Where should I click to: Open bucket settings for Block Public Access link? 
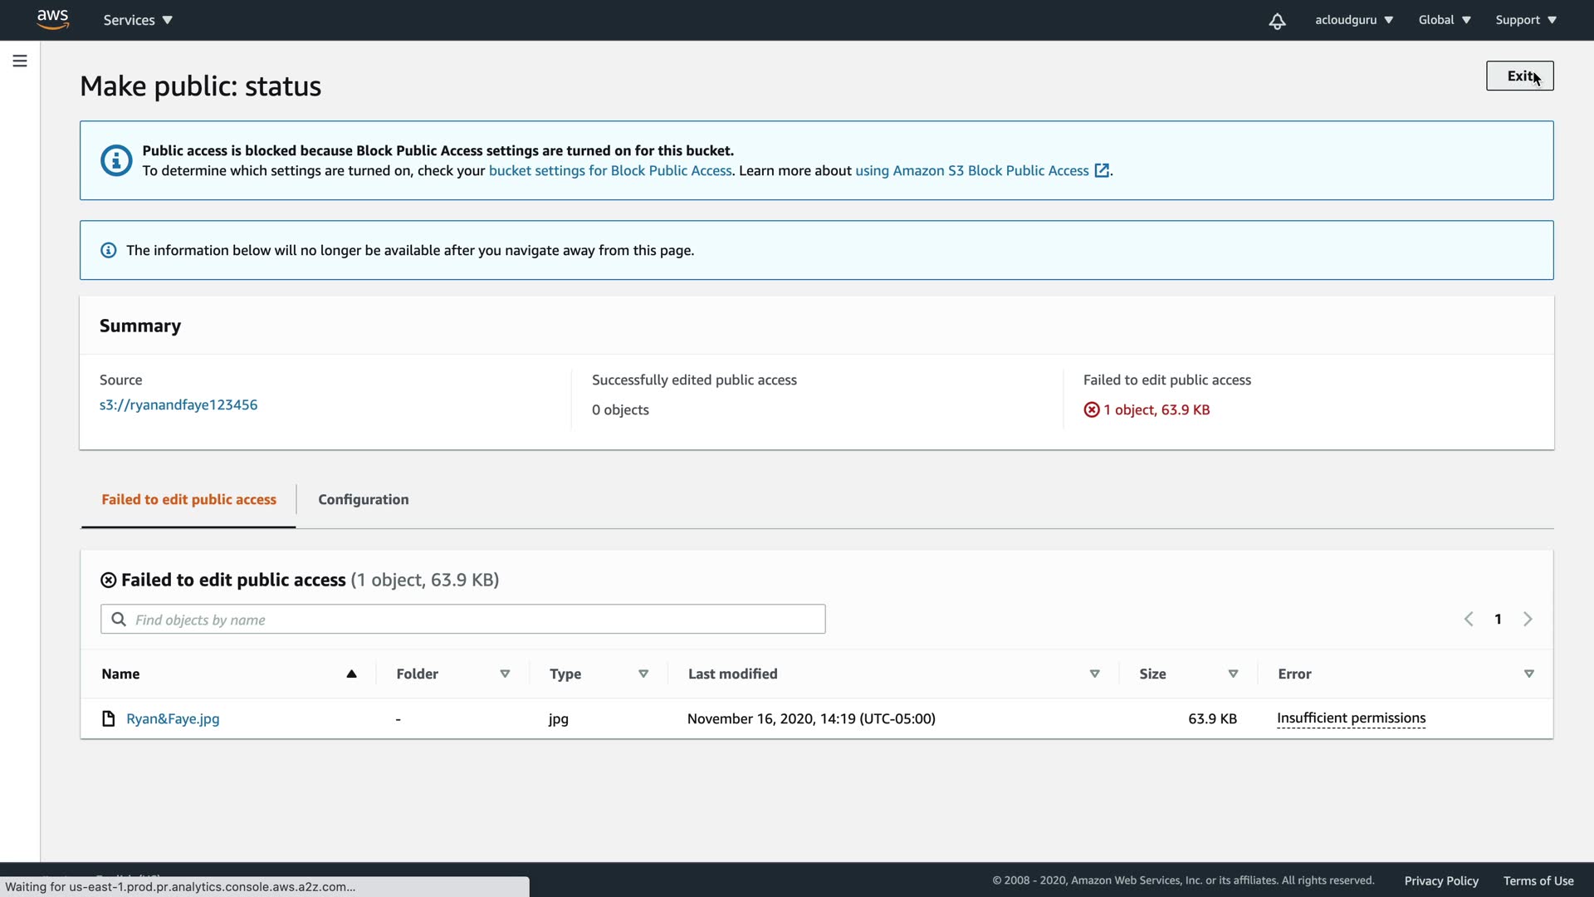click(x=610, y=170)
